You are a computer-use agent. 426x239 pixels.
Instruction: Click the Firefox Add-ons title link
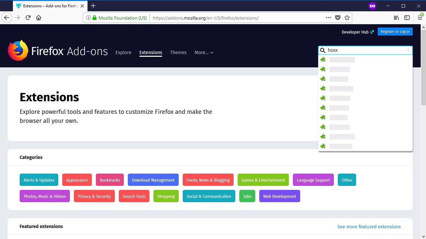pyautogui.click(x=70, y=51)
